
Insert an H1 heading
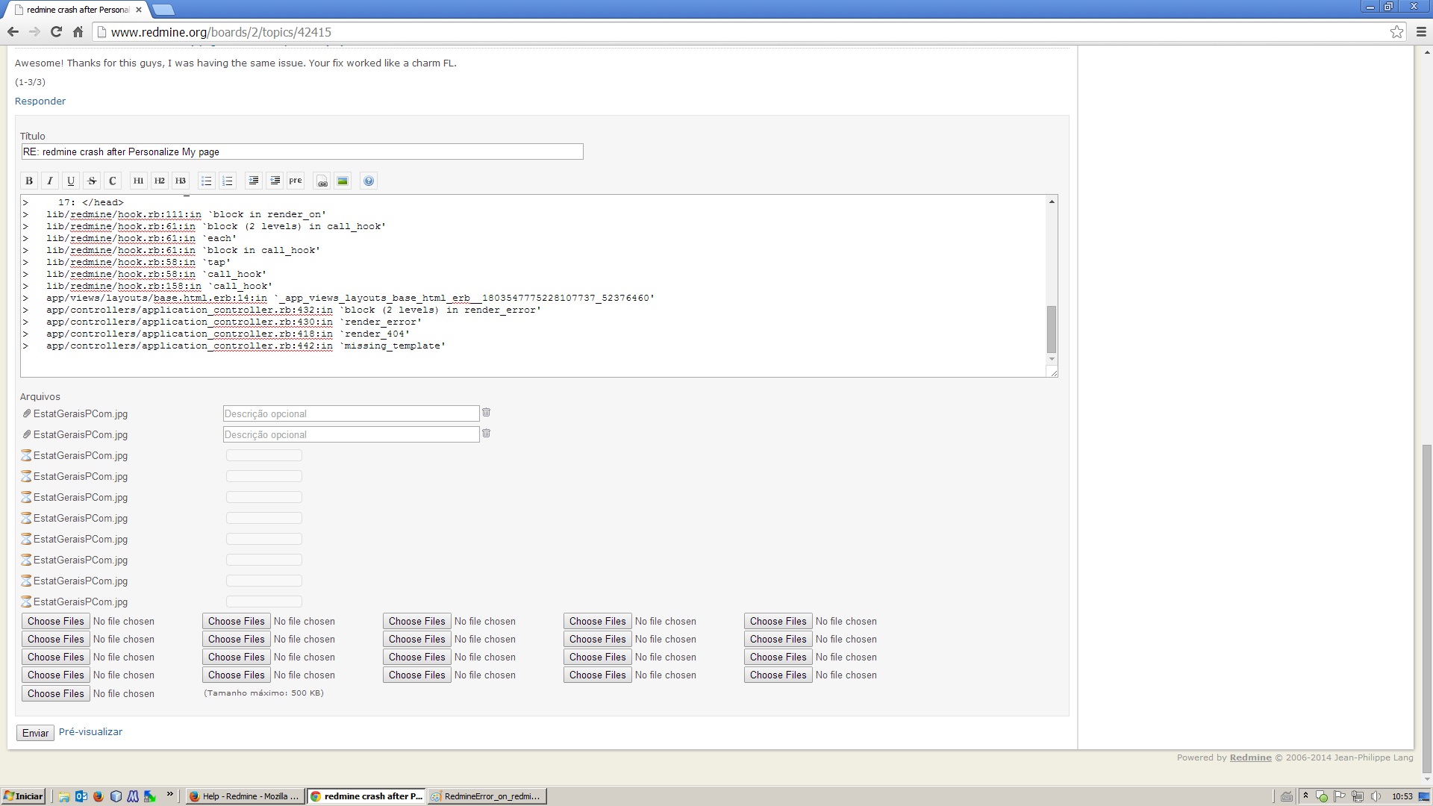(x=138, y=181)
